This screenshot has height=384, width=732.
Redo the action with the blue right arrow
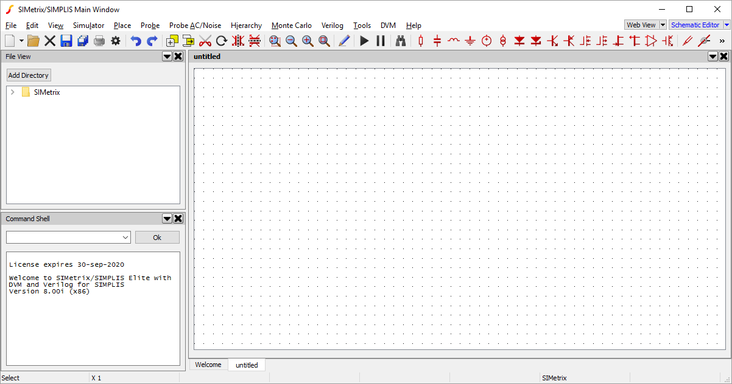pyautogui.click(x=152, y=41)
